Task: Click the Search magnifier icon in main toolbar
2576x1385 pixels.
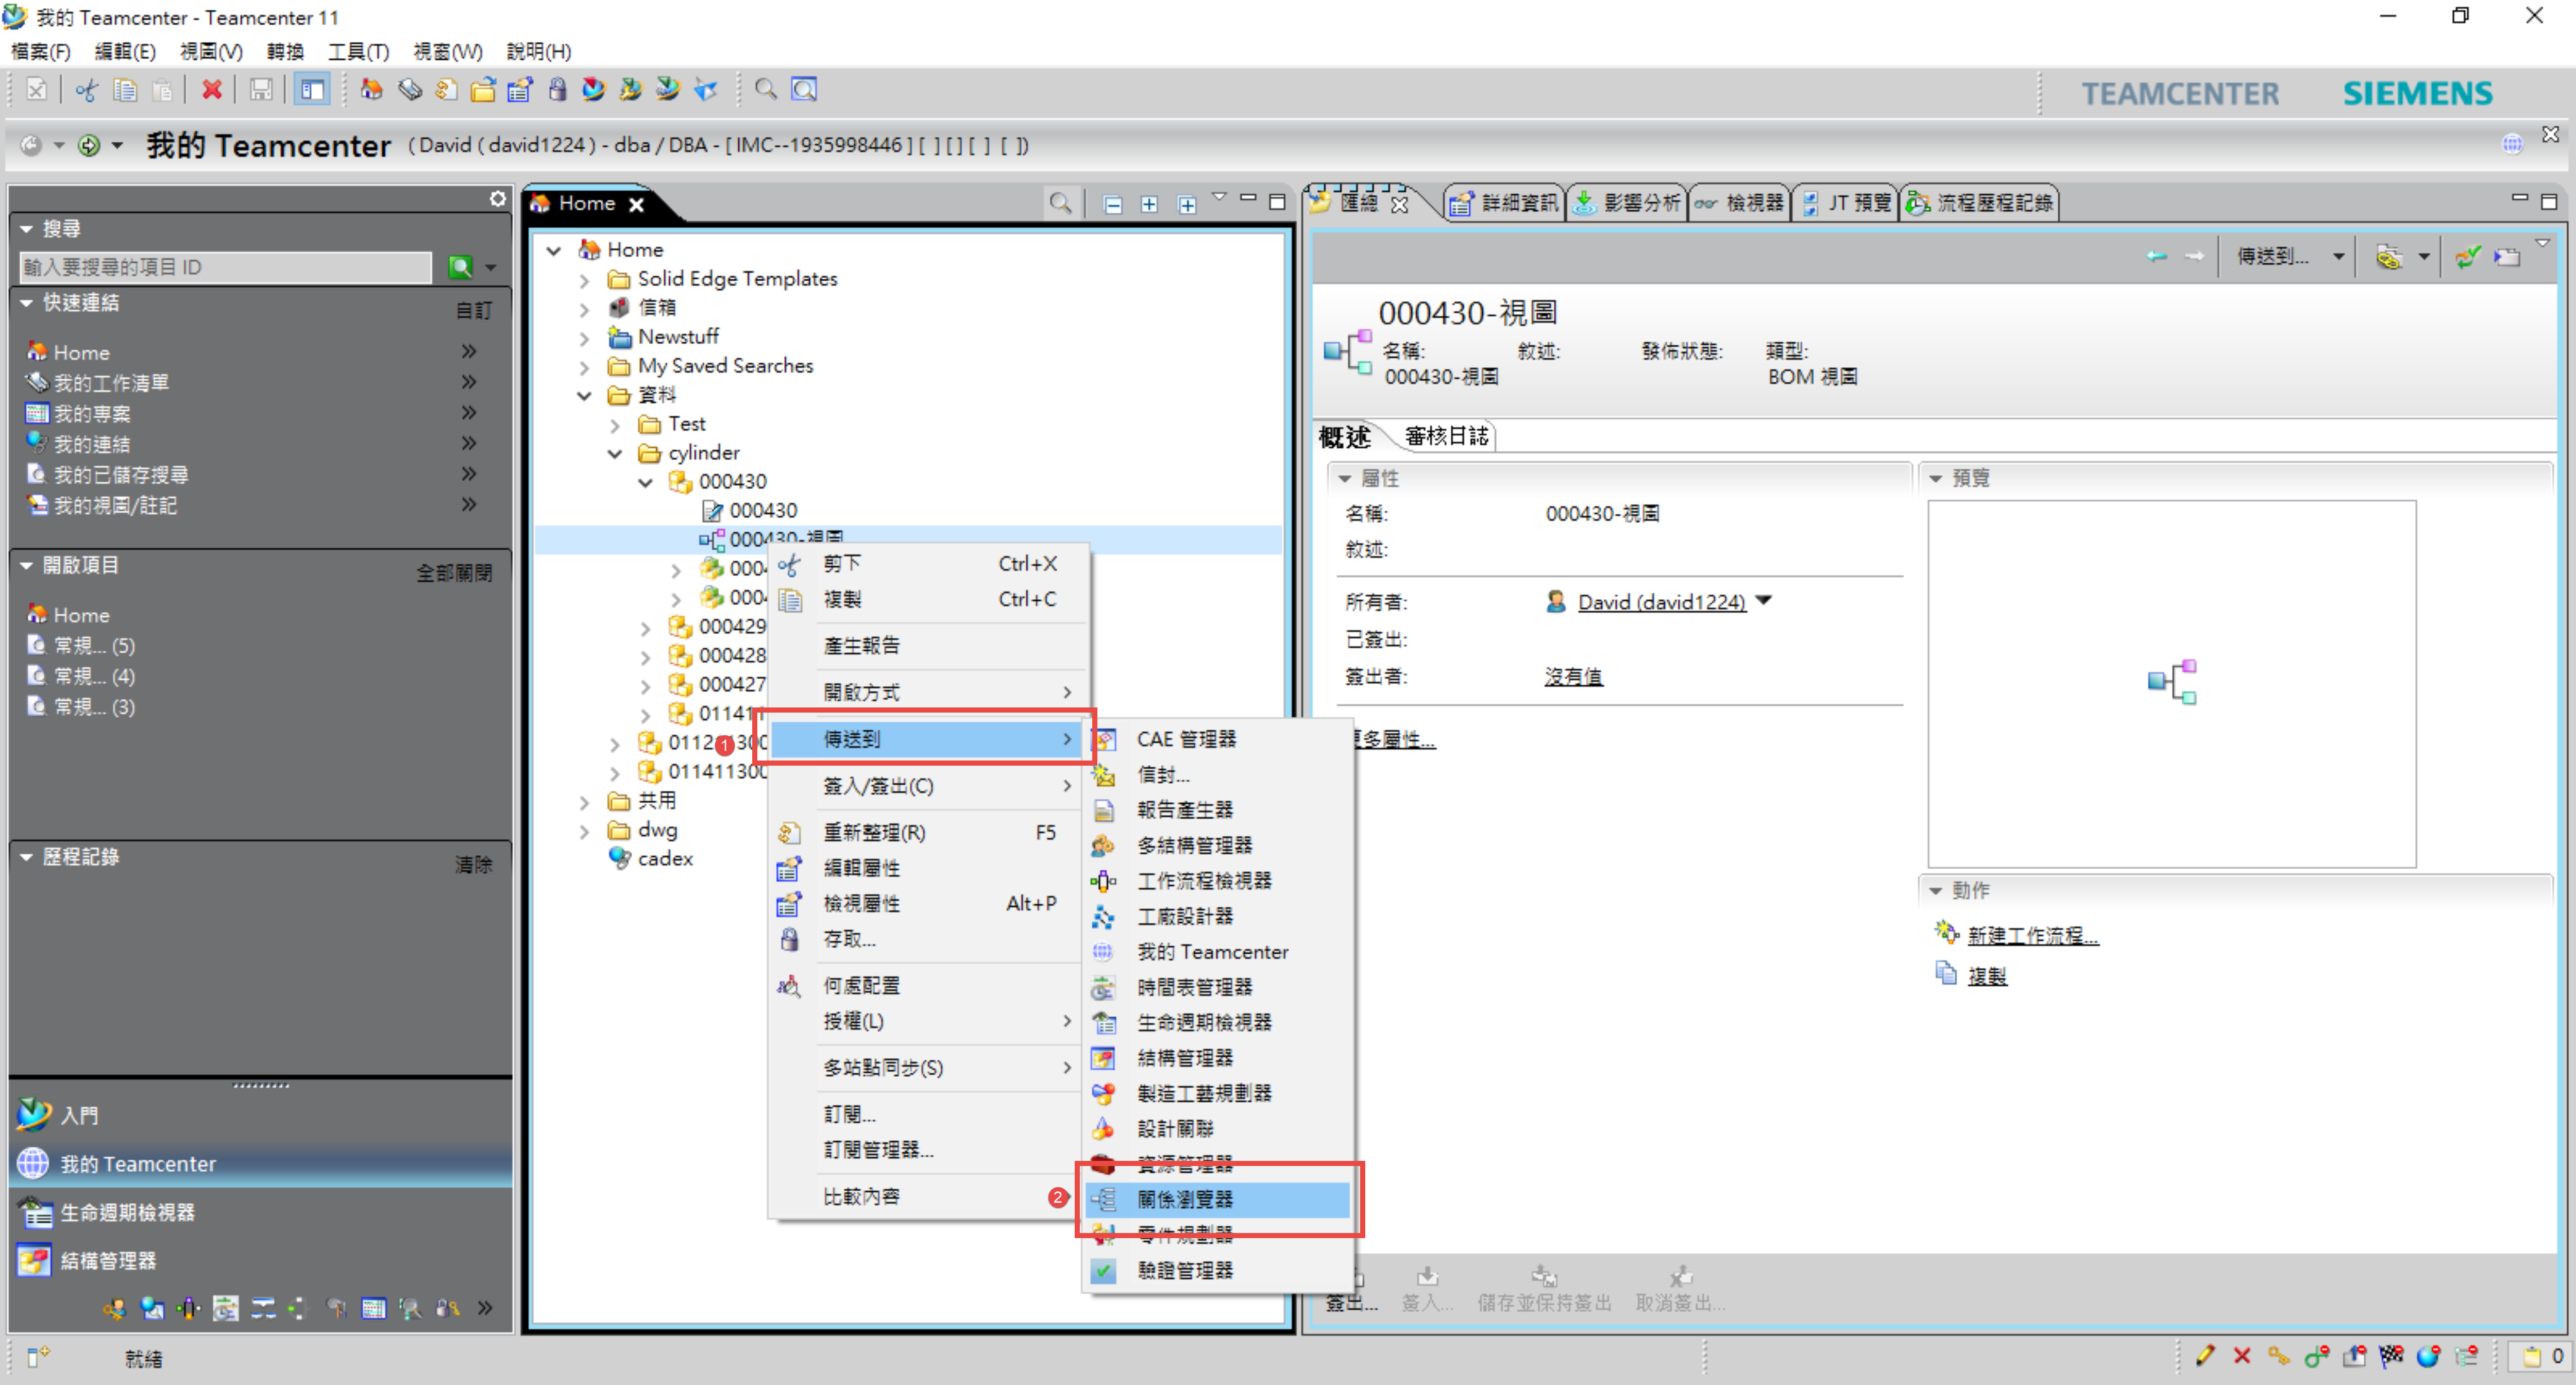Action: (x=766, y=90)
